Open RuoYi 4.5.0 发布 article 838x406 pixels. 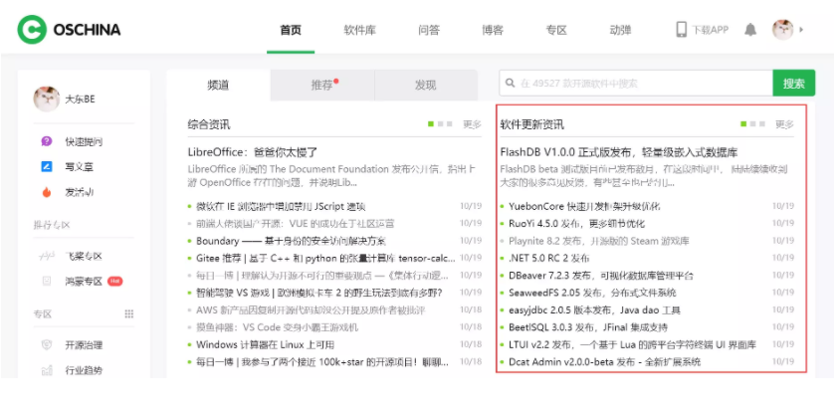tap(577, 223)
